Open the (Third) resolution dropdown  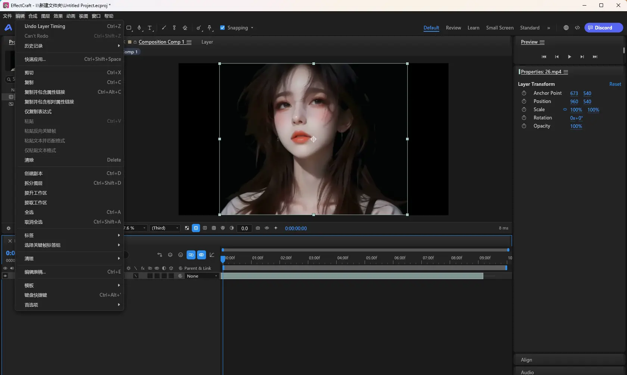[x=165, y=228]
